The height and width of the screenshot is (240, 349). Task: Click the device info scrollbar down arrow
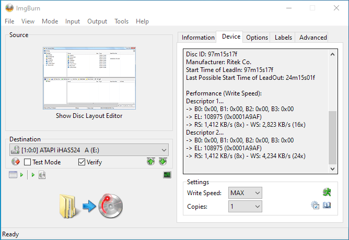332,169
